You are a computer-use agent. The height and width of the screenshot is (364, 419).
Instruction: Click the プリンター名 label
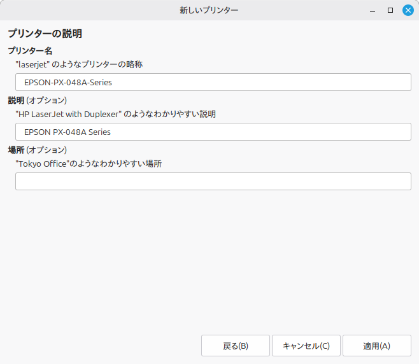coord(30,51)
